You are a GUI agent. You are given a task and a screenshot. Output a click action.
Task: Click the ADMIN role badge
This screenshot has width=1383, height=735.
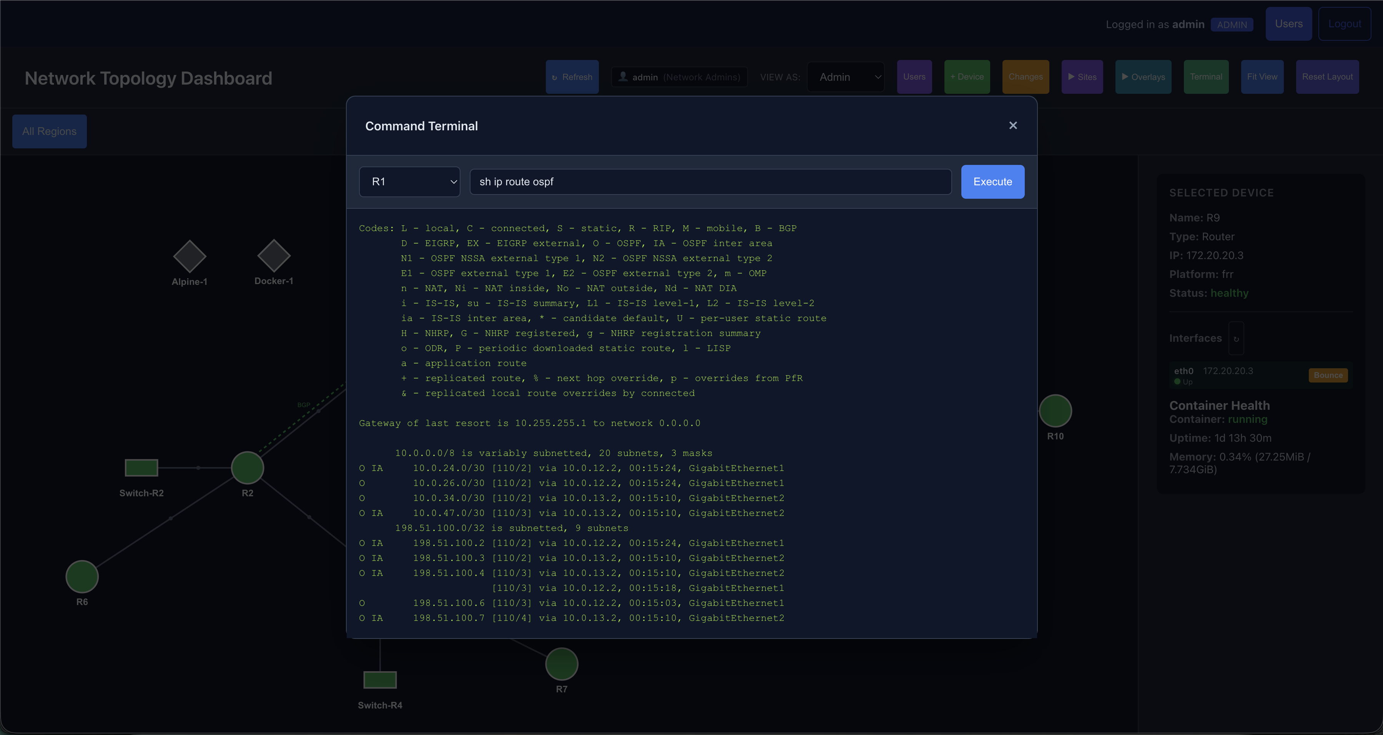click(x=1232, y=25)
